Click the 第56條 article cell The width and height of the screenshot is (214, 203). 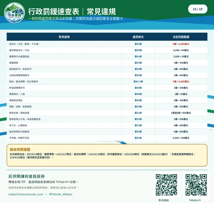click(138, 138)
